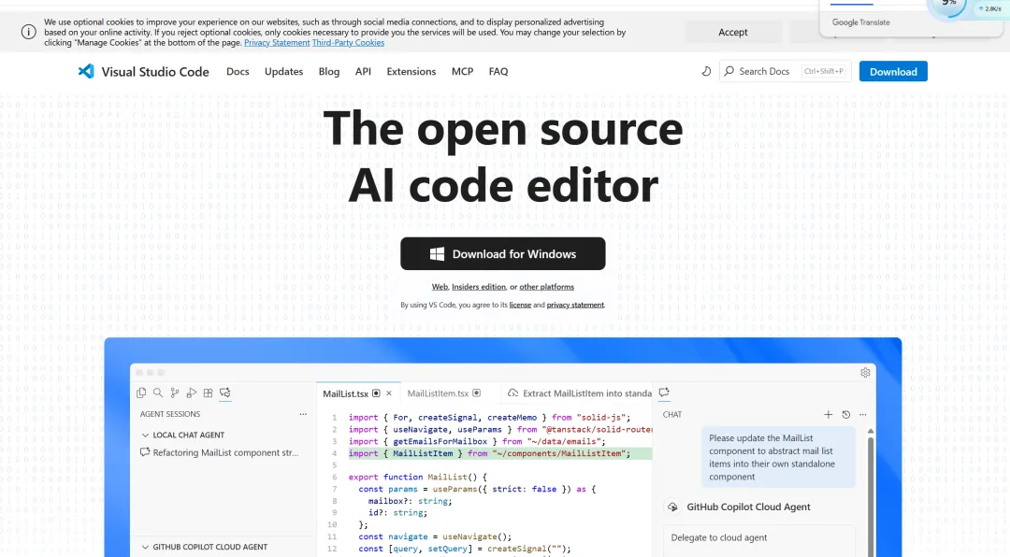Open the license link

[521, 305]
